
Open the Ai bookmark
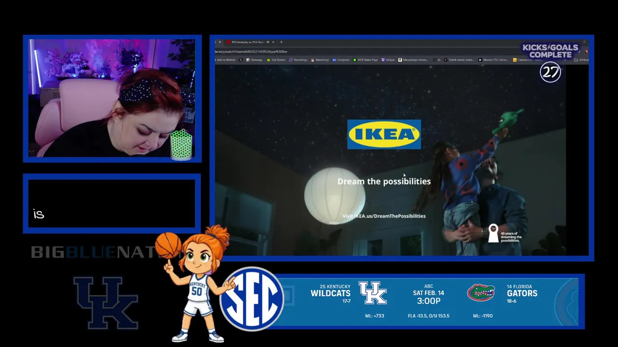tap(436, 60)
